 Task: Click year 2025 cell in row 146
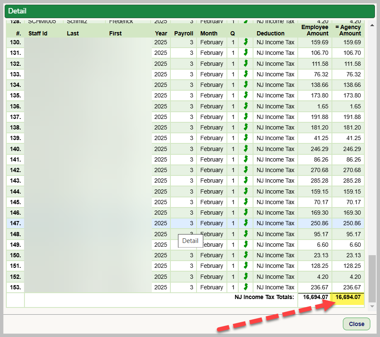click(161, 213)
